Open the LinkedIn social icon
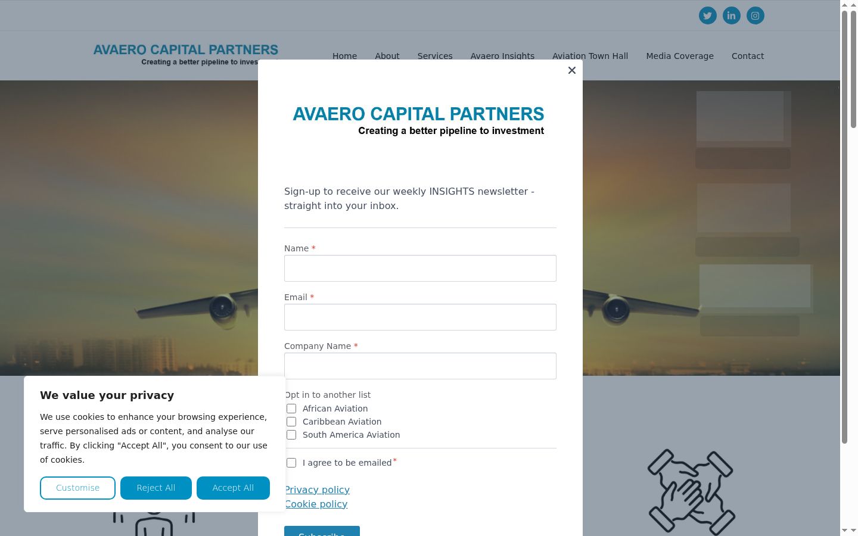Screen dimensions: 858x536 coord(731,15)
